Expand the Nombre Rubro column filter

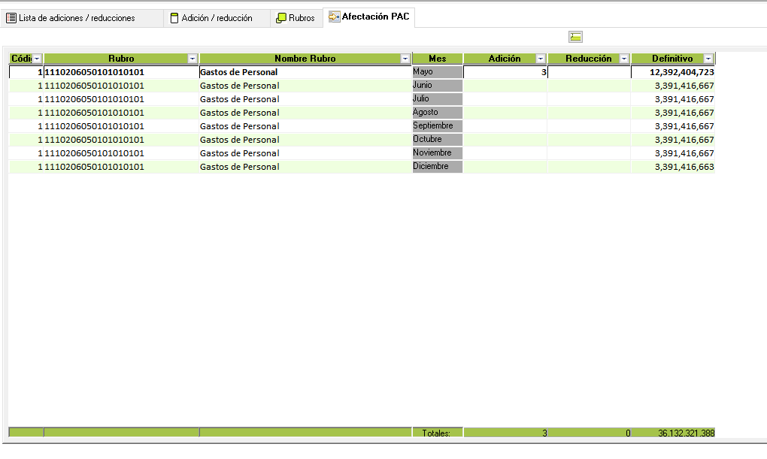[405, 59]
